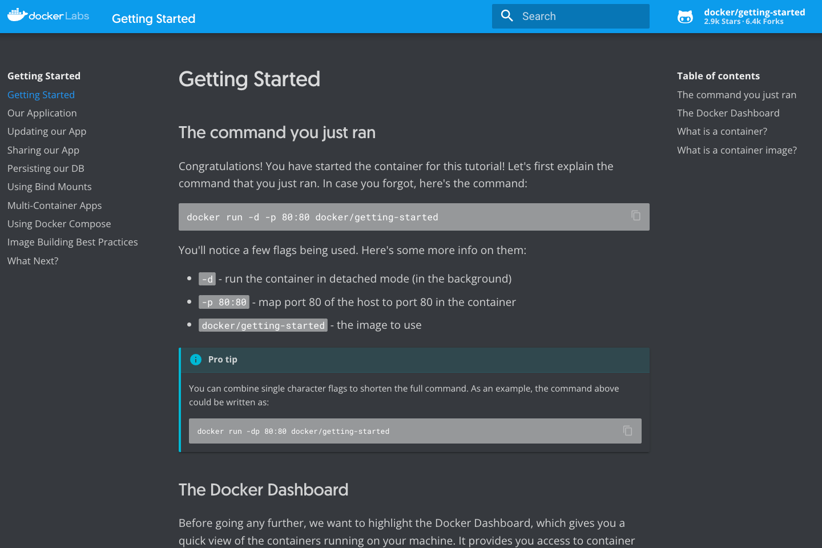Open the Our Application page

tap(42, 113)
